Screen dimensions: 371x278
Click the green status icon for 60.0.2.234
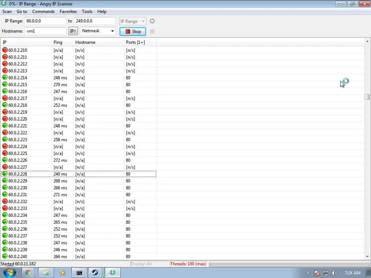coord(5,215)
